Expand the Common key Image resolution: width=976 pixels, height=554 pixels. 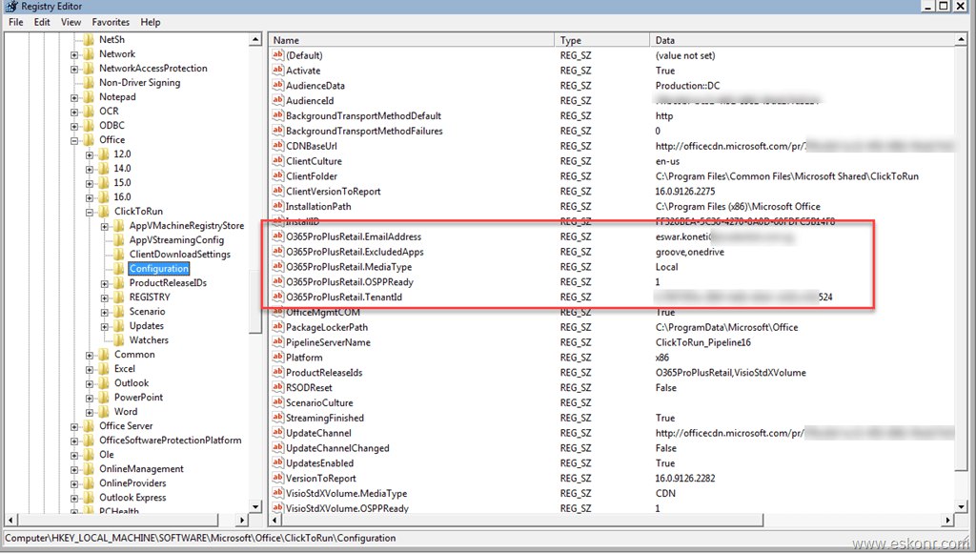90,356
